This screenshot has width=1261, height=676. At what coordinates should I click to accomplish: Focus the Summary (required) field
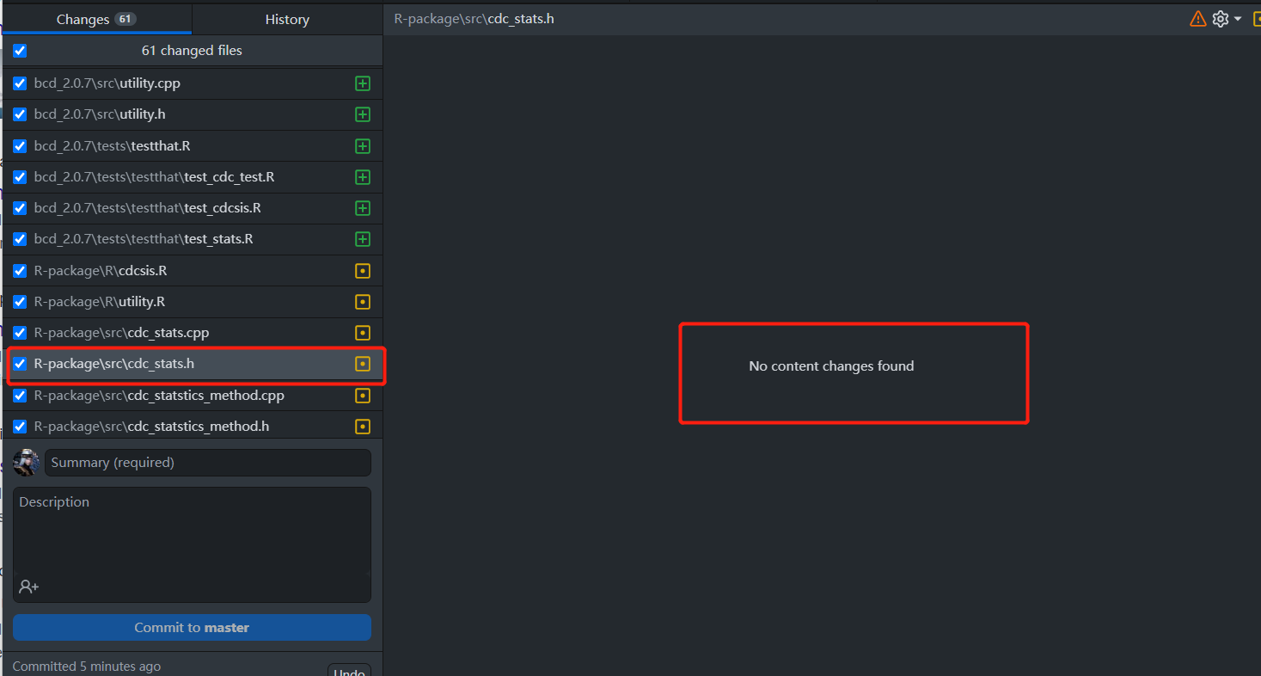(x=208, y=463)
